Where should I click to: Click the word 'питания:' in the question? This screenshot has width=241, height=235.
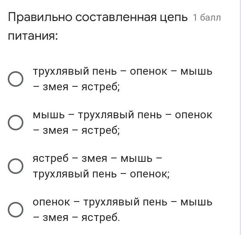[33, 37]
